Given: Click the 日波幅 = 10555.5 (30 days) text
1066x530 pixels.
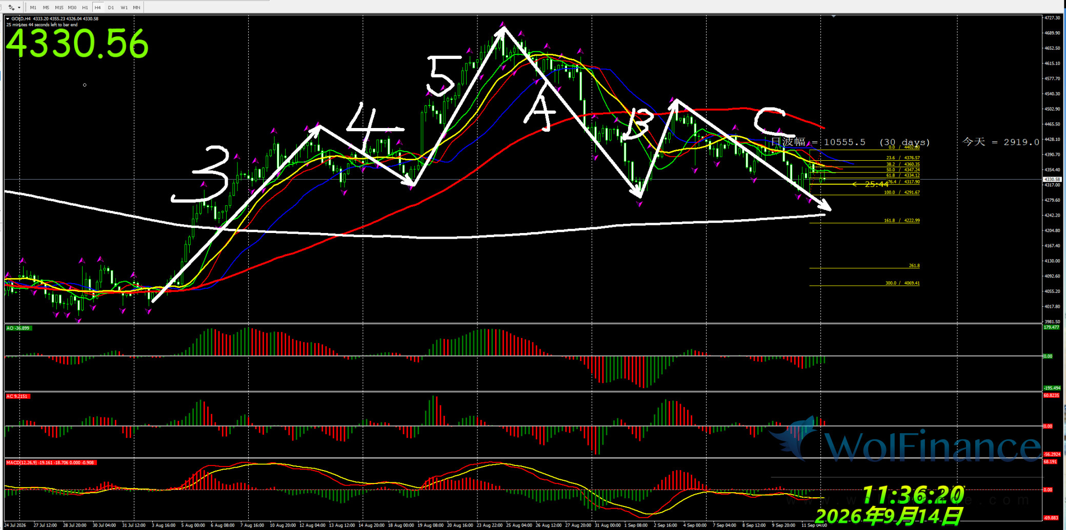Looking at the screenshot, I should point(851,142).
